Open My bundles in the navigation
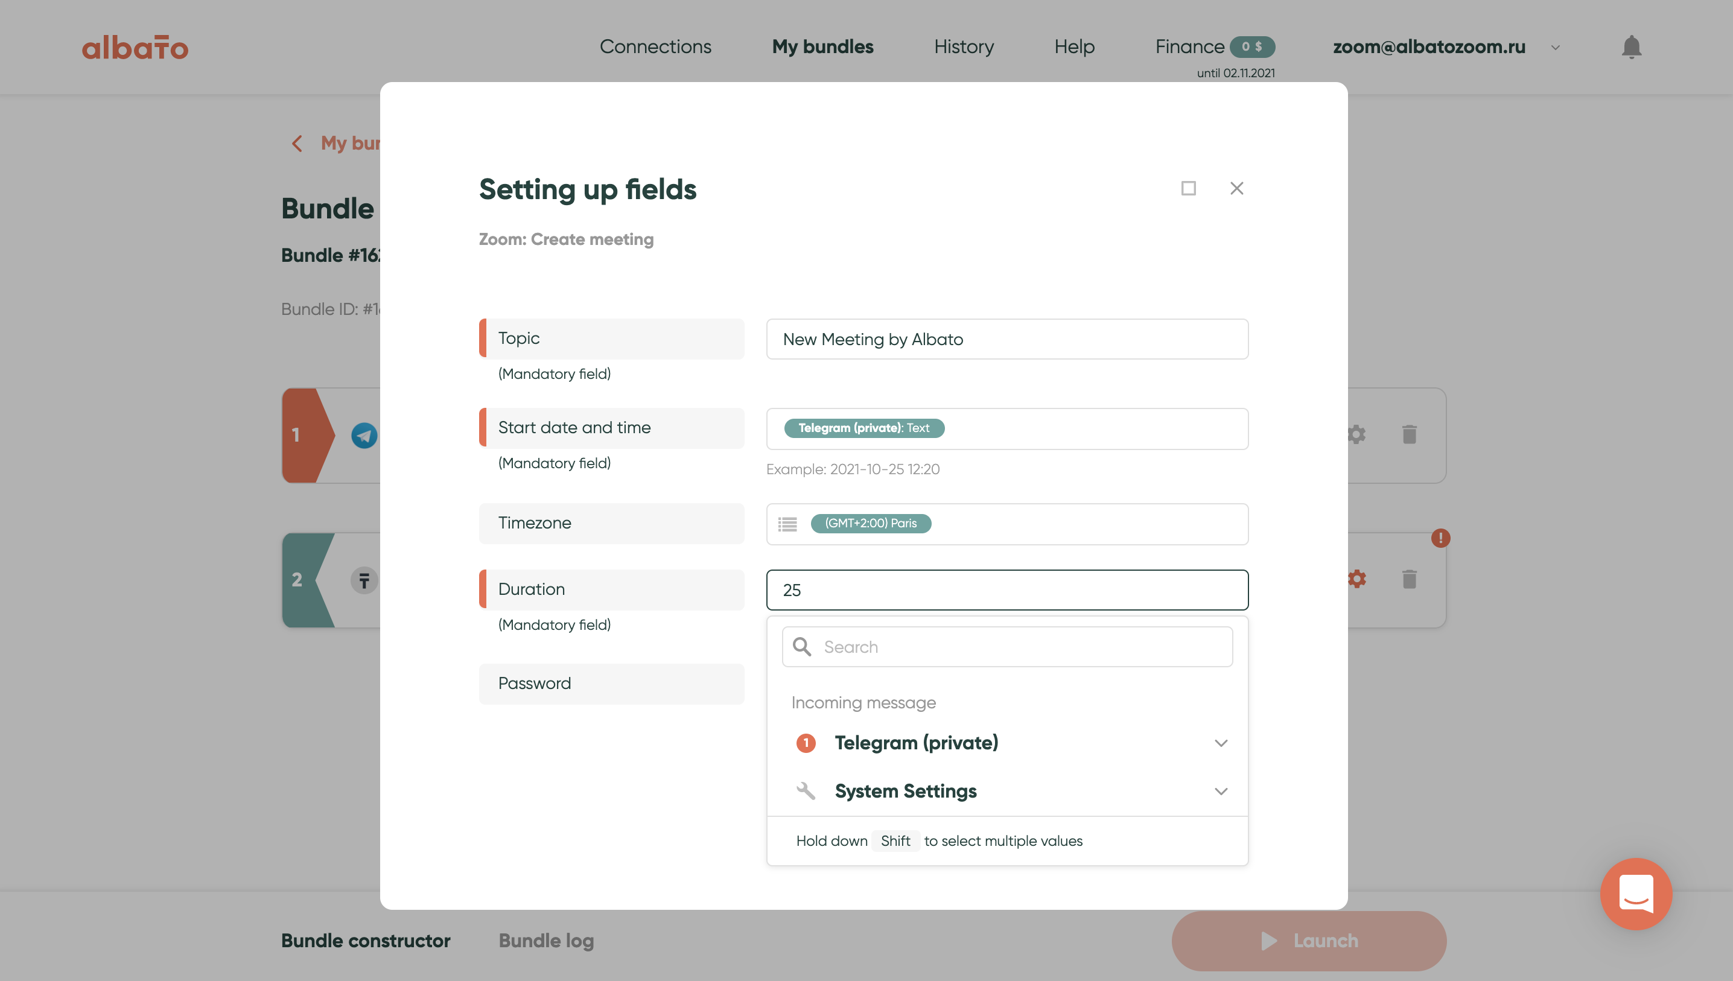This screenshot has width=1733, height=981. (x=822, y=46)
